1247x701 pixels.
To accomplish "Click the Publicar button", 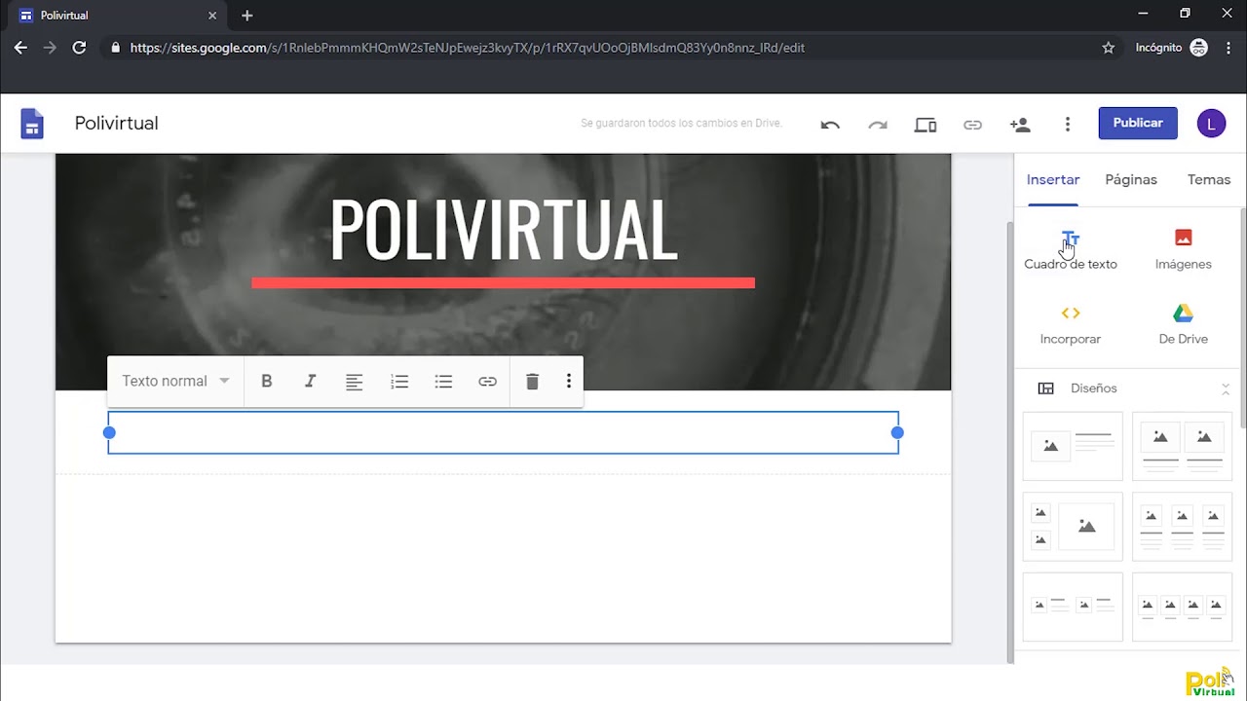I will 1138,123.
